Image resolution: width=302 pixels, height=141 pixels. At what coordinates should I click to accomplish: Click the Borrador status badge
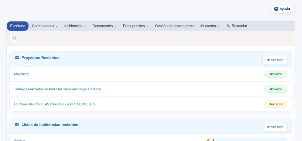(x=276, y=104)
